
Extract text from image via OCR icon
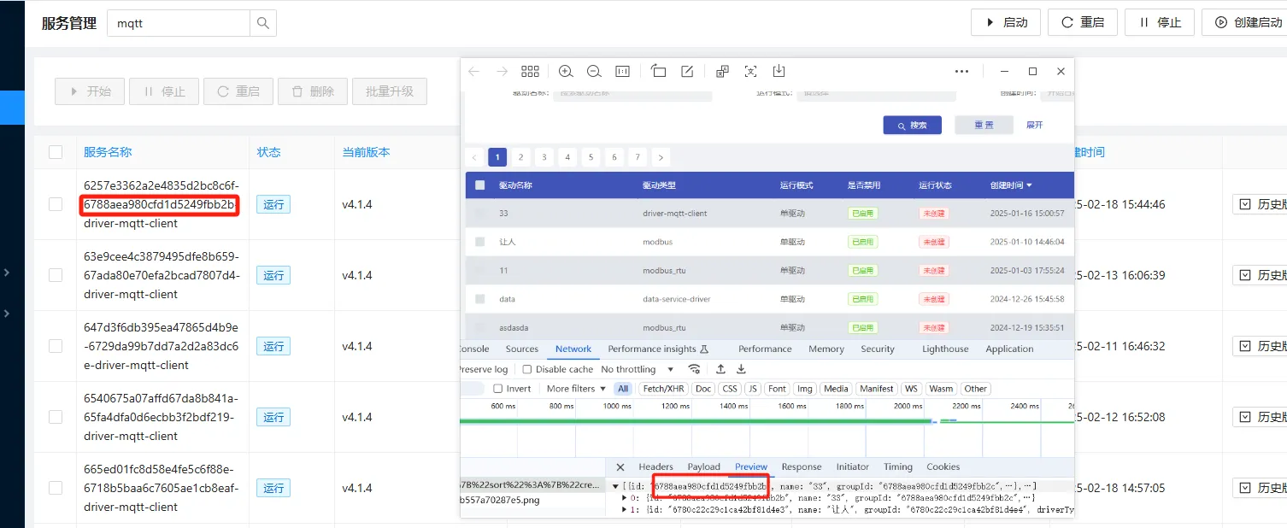(x=750, y=72)
